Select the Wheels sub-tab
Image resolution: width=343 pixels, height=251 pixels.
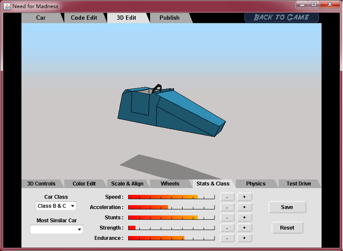[x=170, y=184]
